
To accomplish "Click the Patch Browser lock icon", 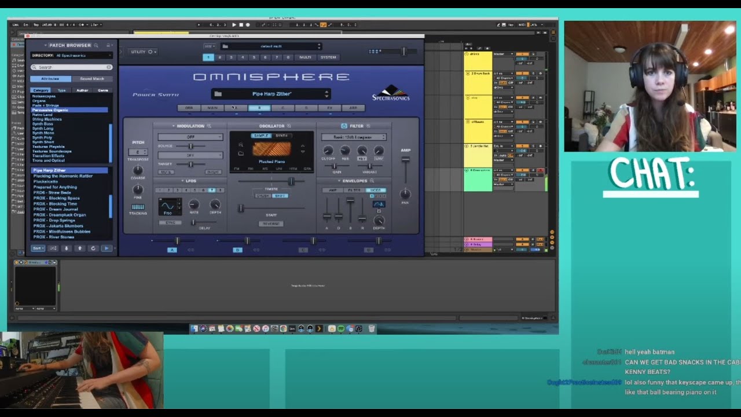I will [x=108, y=45].
